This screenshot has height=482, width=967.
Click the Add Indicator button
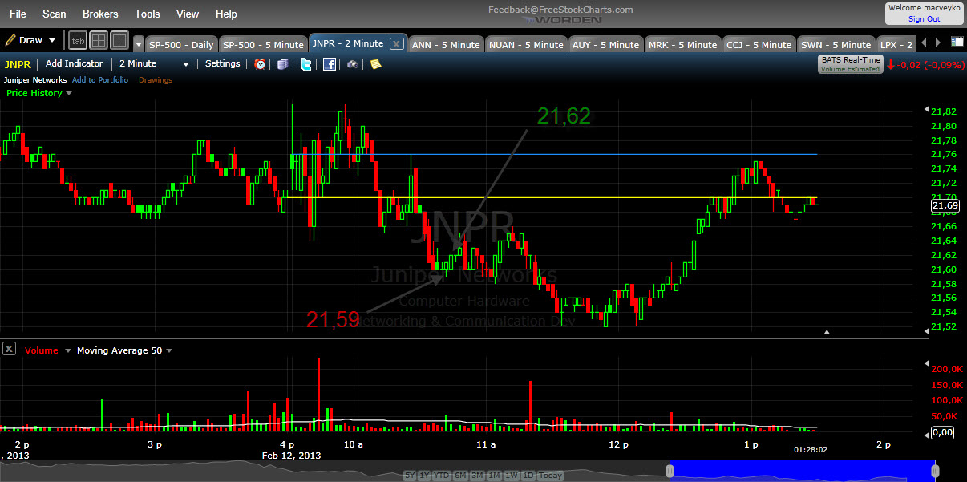tap(75, 63)
